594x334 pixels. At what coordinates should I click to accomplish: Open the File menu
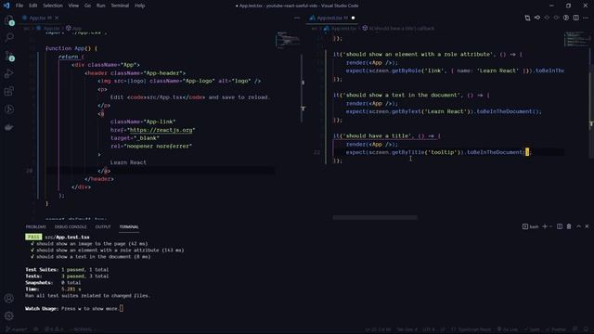click(19, 6)
